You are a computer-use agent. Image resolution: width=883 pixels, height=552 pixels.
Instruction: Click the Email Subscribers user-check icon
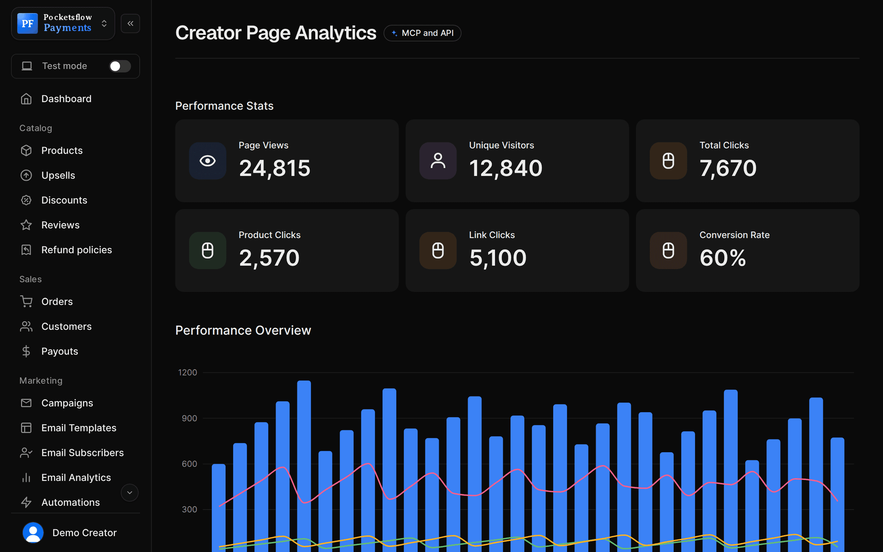pos(26,453)
